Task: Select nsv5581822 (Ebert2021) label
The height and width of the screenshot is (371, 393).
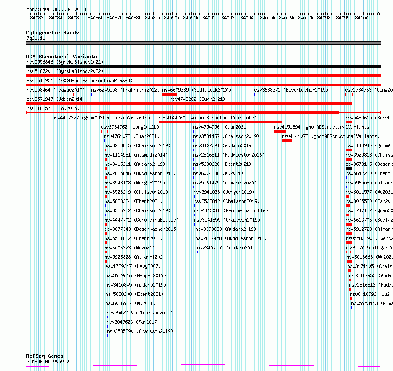Action: pyautogui.click(x=133, y=238)
